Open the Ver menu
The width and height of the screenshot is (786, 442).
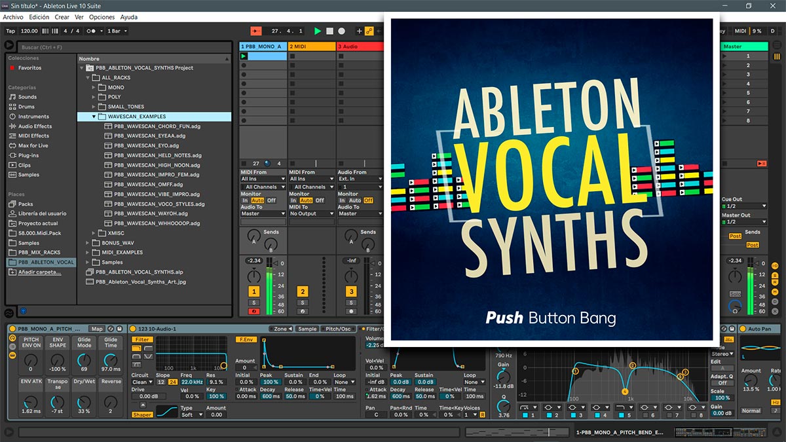(79, 17)
